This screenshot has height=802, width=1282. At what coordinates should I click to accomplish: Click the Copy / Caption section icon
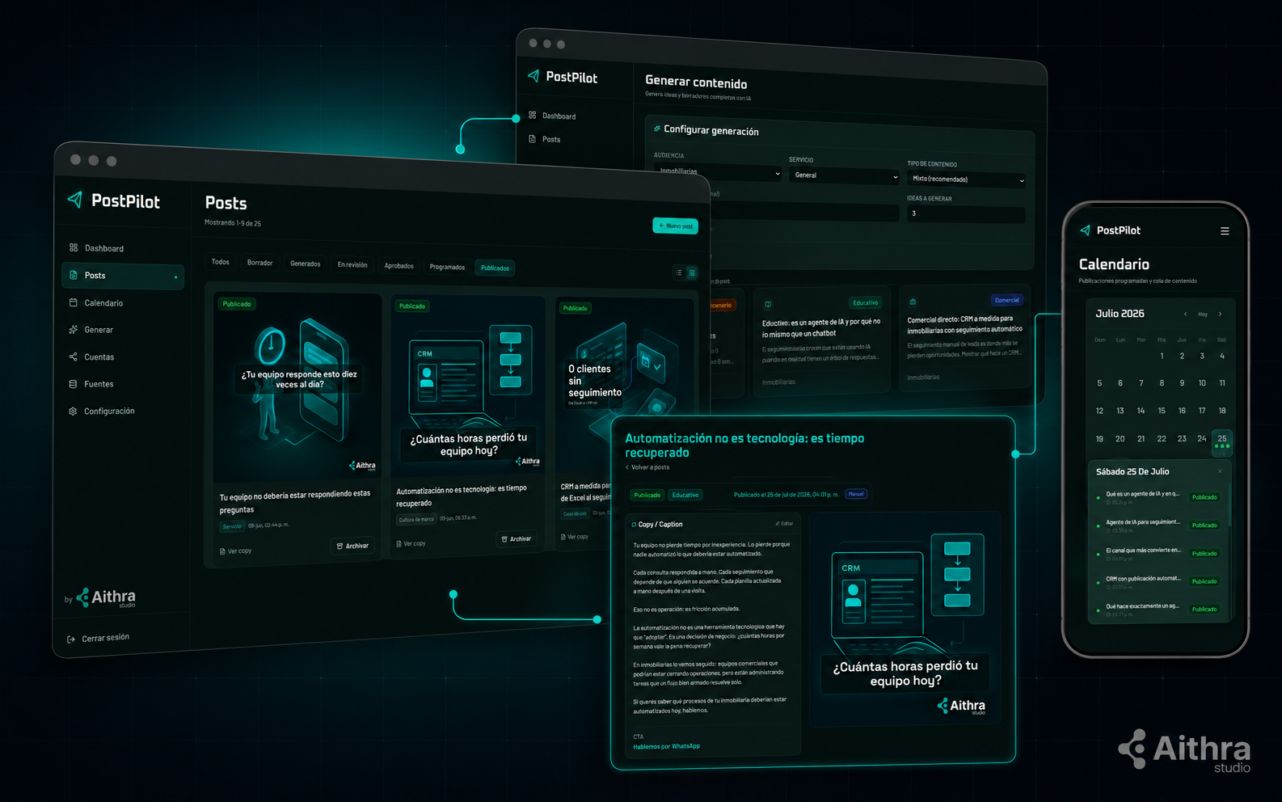[x=634, y=524]
